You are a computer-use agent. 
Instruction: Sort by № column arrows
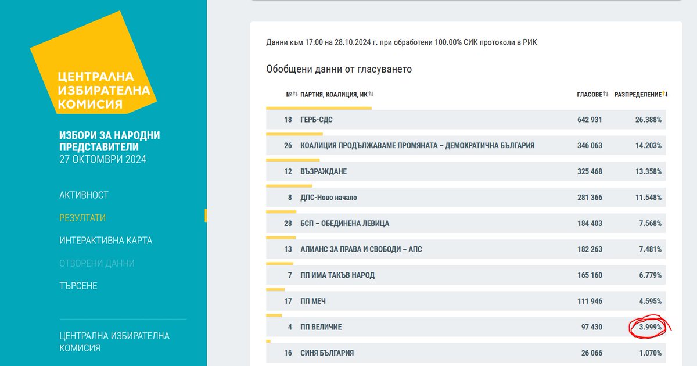(x=296, y=94)
